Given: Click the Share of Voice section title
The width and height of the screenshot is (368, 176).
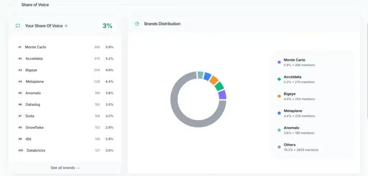Looking at the screenshot, I should point(35,5).
